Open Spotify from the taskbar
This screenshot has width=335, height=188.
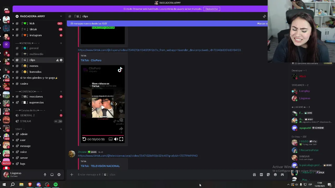[56, 185]
